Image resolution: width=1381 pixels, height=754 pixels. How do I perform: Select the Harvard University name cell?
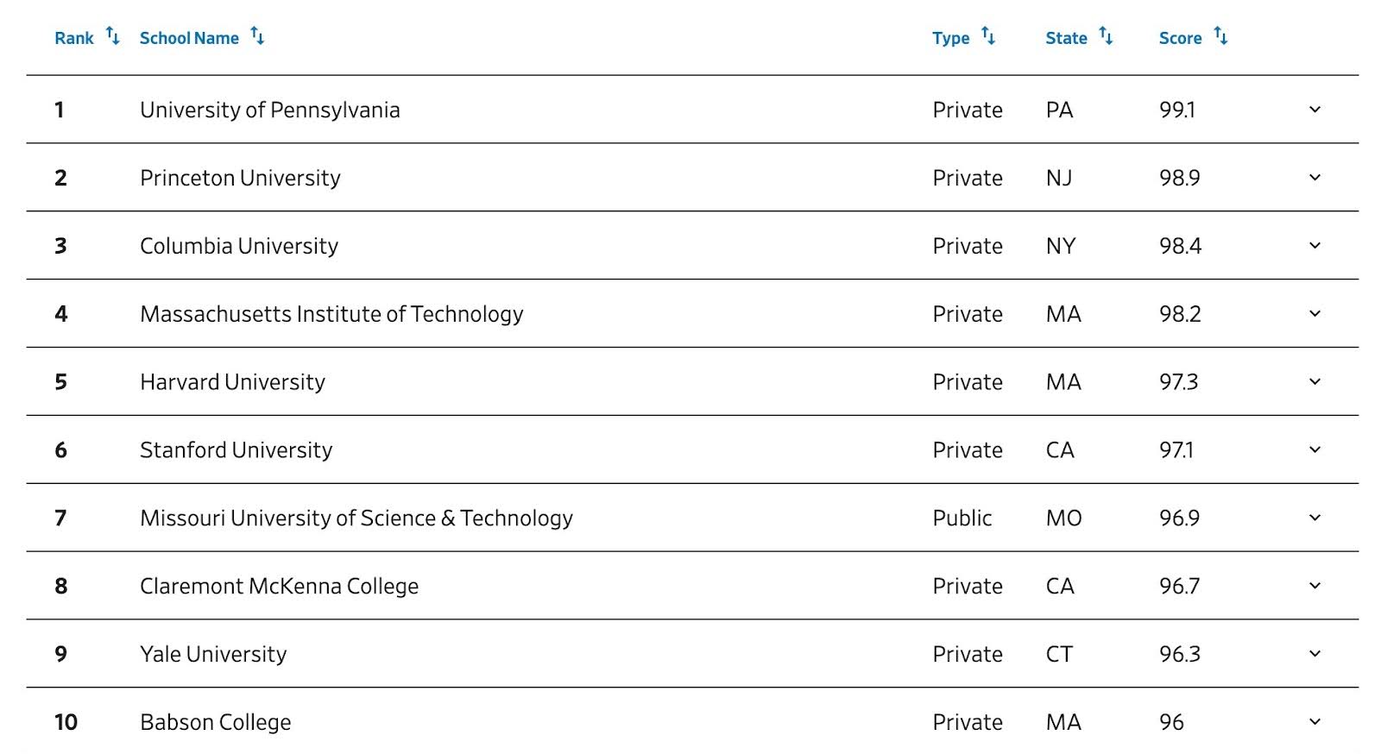pos(232,382)
